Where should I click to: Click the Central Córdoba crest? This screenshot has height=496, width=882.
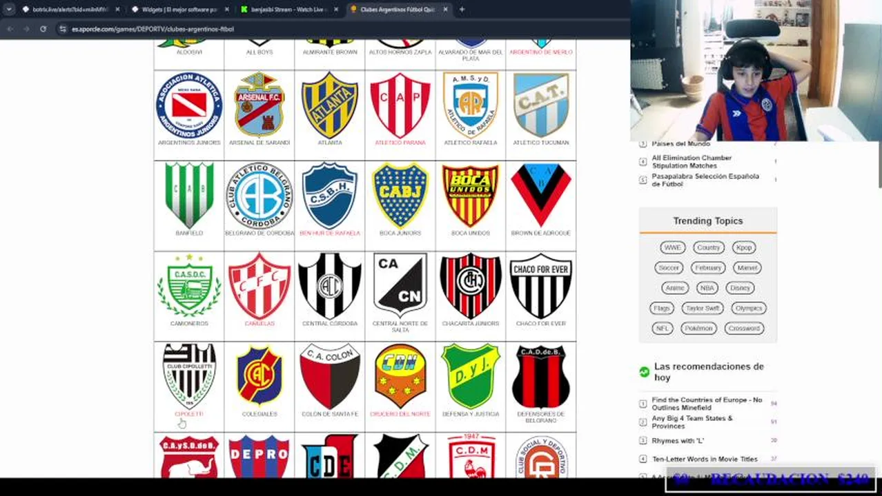point(330,286)
